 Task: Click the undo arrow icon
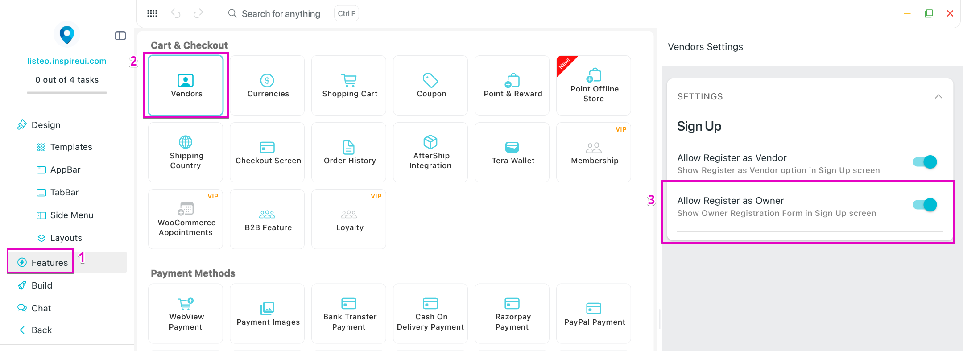[176, 13]
